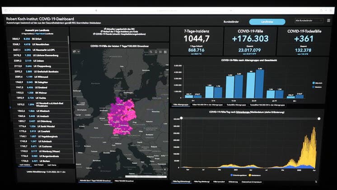The height and width of the screenshot is (190, 337).
Task: Open Todesfälle/100.000 EW in der Altersgruppe tab
Action: tap(267, 105)
